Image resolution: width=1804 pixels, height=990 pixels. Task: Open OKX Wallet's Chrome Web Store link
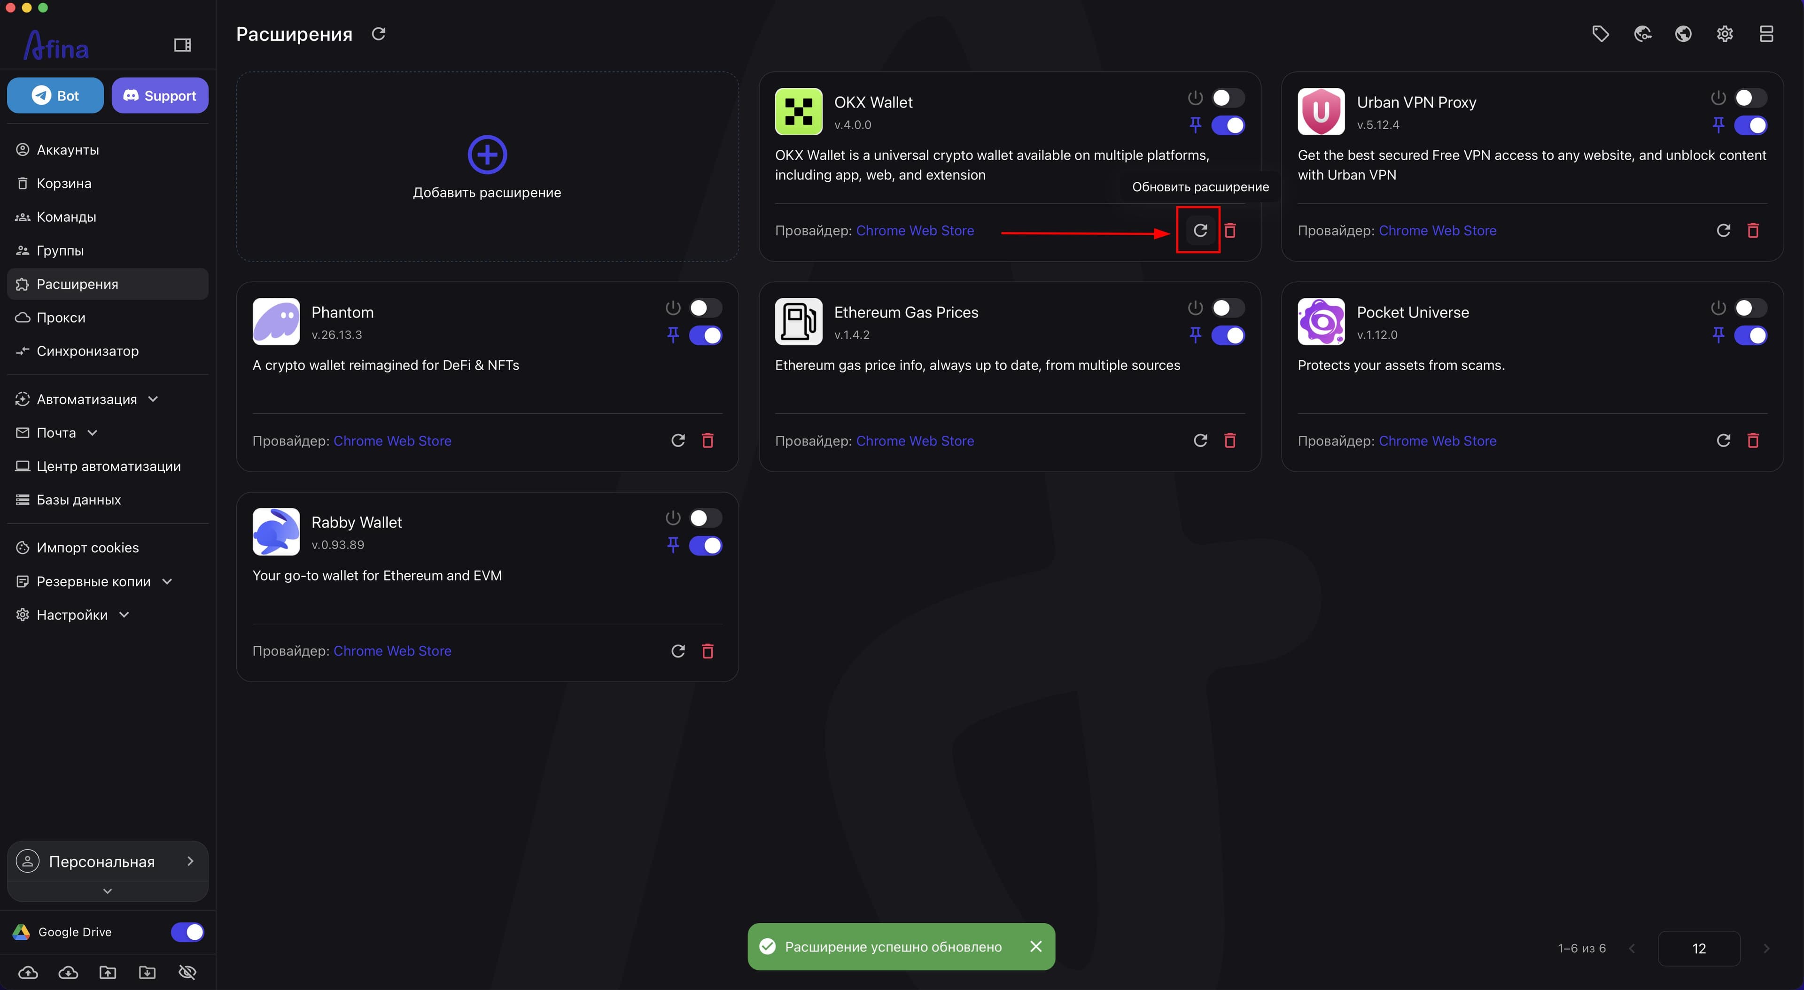tap(915, 230)
